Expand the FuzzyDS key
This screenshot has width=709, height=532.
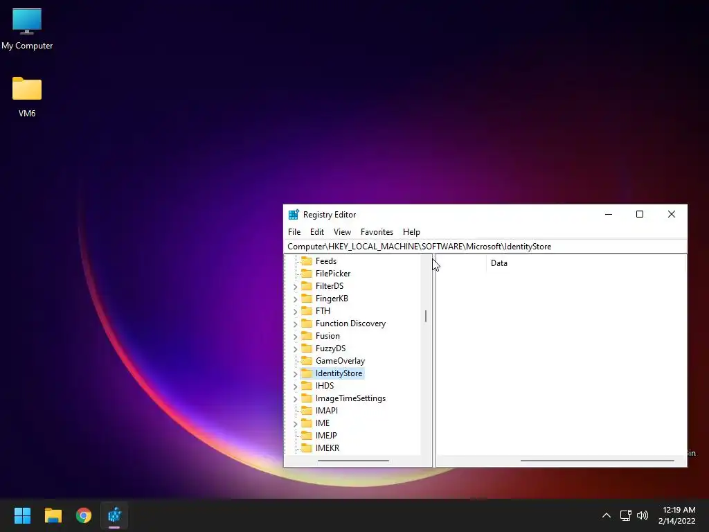295,349
